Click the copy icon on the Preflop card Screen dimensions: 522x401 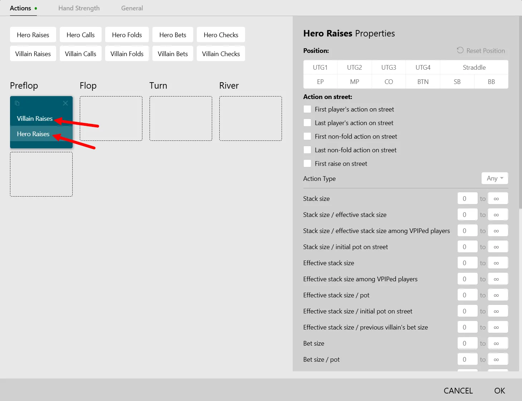[17, 103]
